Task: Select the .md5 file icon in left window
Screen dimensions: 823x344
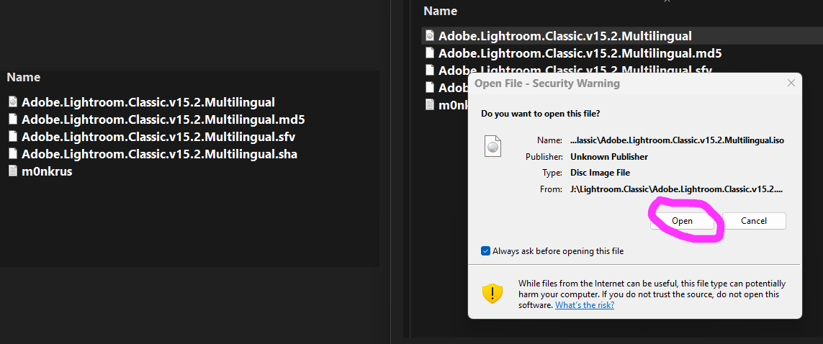Action: [13, 119]
